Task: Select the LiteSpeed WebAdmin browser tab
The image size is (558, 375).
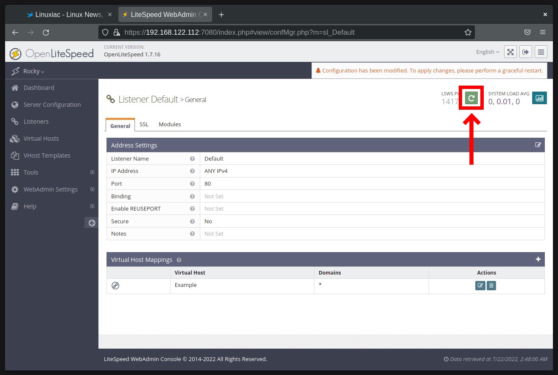Action: coord(166,14)
